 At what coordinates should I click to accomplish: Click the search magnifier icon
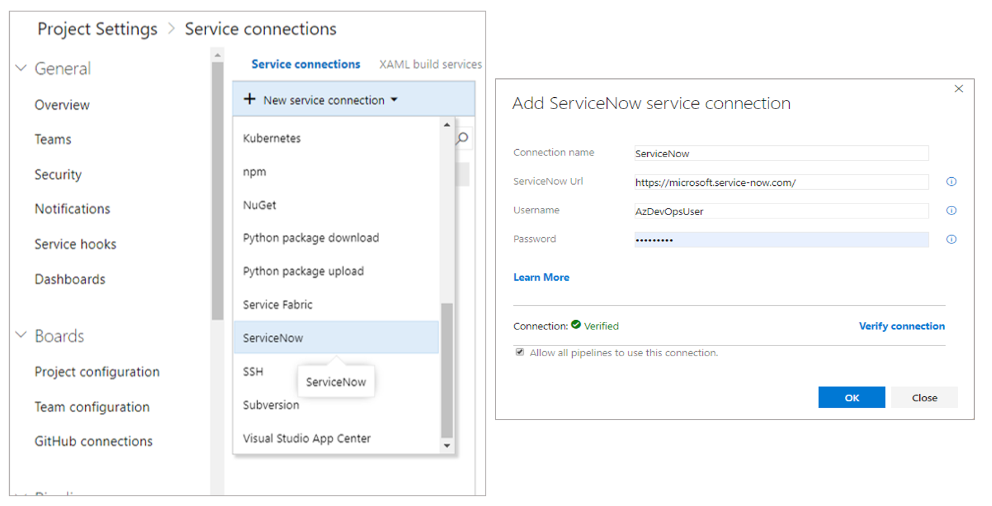tap(463, 138)
